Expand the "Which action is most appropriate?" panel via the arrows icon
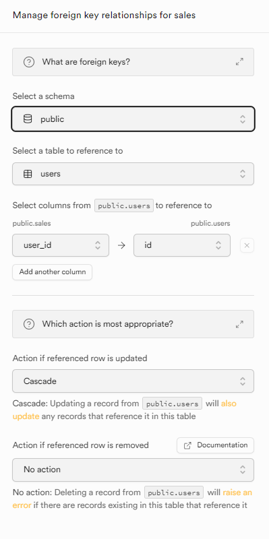The width and height of the screenshot is (269, 539). click(x=239, y=324)
